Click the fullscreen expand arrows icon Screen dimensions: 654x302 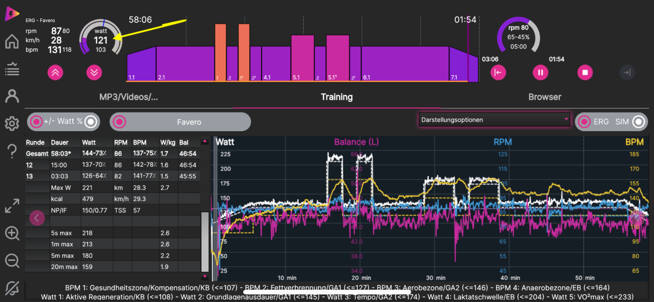(x=12, y=206)
